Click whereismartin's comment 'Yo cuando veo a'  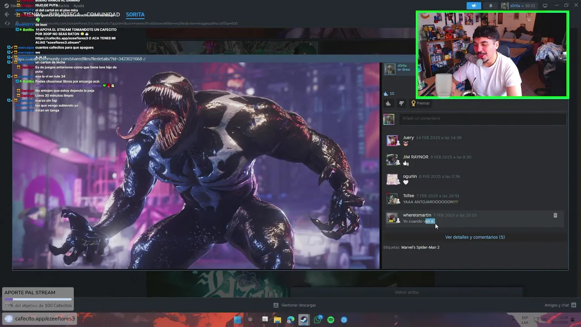(419, 221)
